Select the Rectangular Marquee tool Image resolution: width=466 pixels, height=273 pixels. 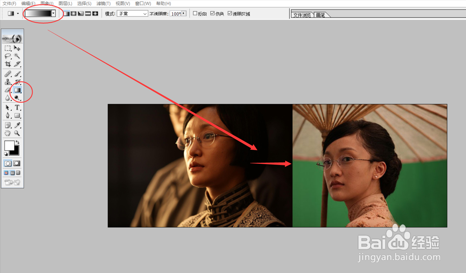(x=8, y=48)
